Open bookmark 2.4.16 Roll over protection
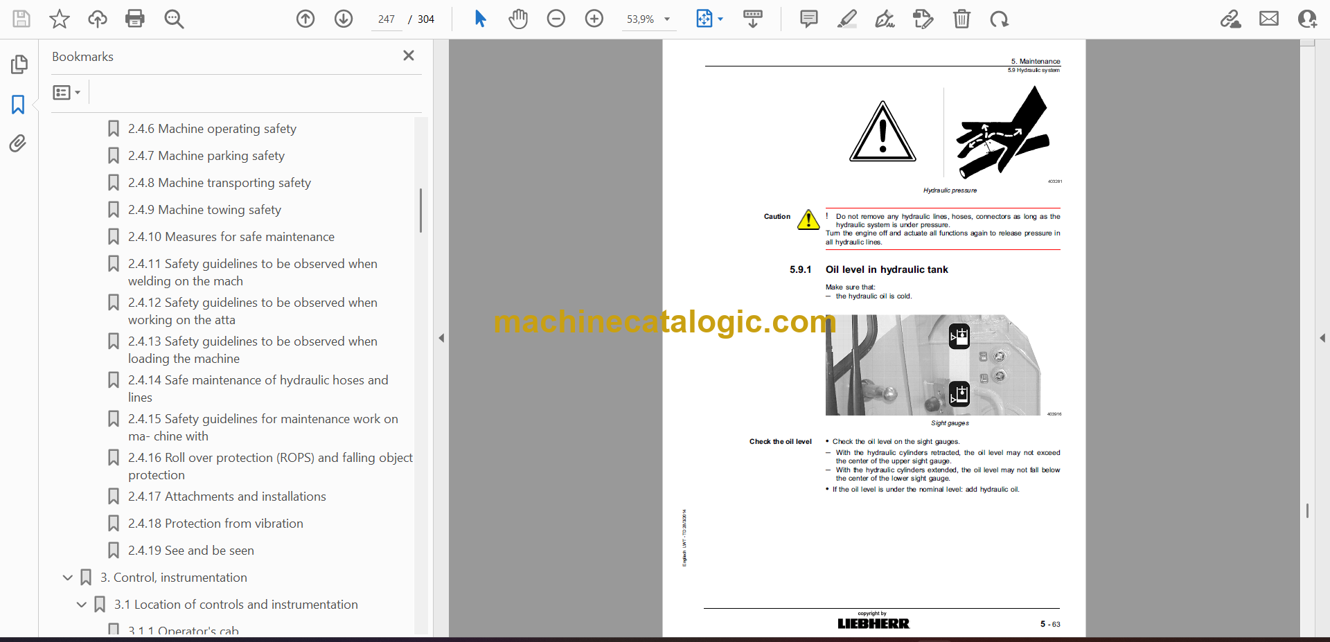The image size is (1330, 642). (270, 466)
